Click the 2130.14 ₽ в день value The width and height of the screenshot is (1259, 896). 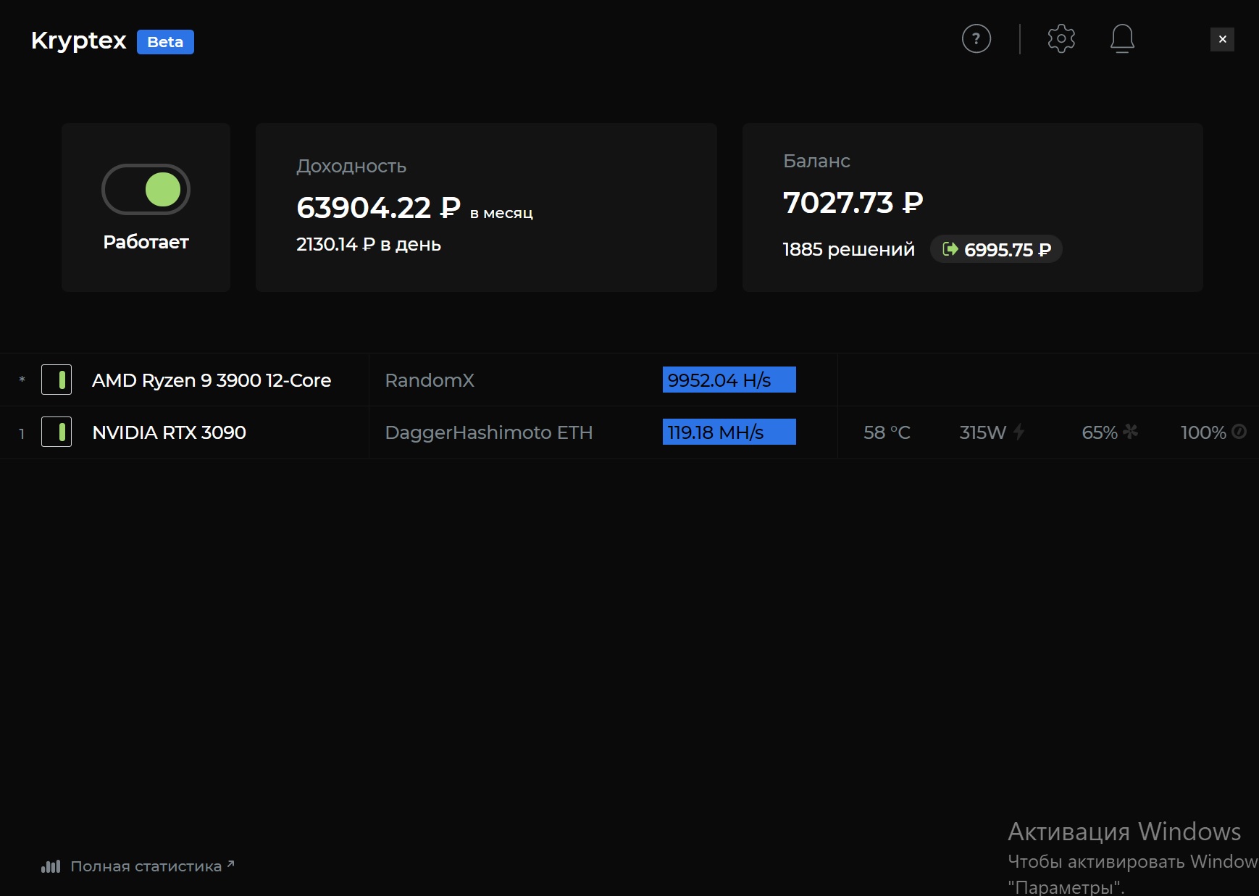click(369, 245)
